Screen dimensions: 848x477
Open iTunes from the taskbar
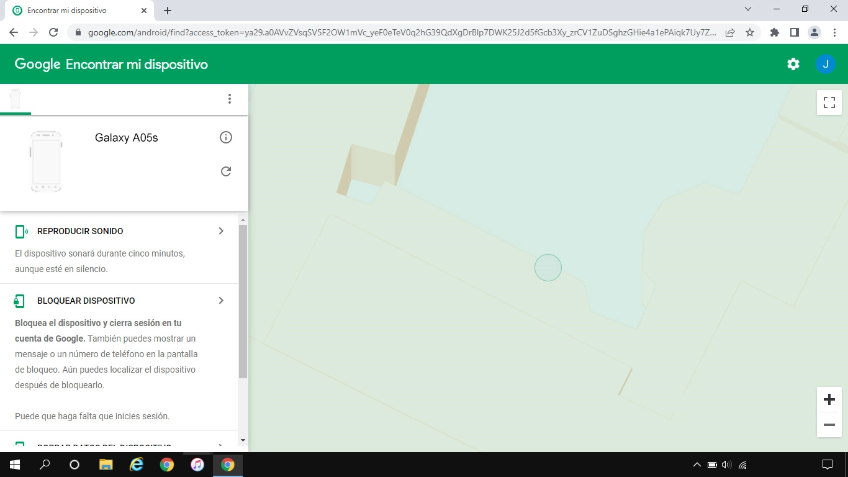[197, 464]
